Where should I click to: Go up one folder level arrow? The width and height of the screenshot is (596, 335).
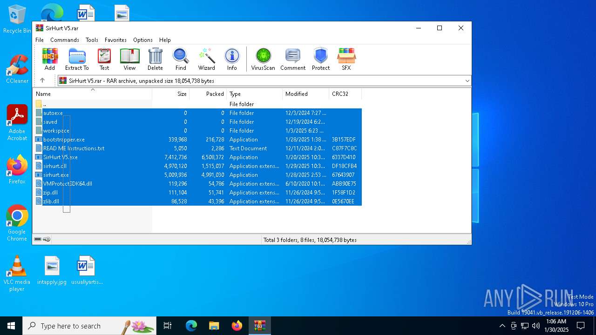click(42, 80)
